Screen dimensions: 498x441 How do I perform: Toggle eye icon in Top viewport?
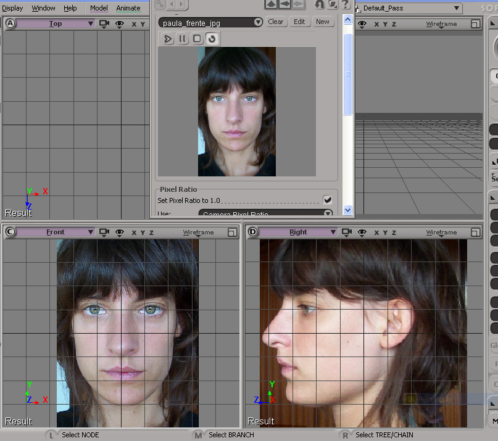click(x=120, y=24)
